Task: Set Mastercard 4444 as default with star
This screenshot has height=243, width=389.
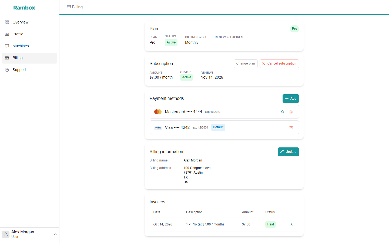Action: tap(283, 112)
